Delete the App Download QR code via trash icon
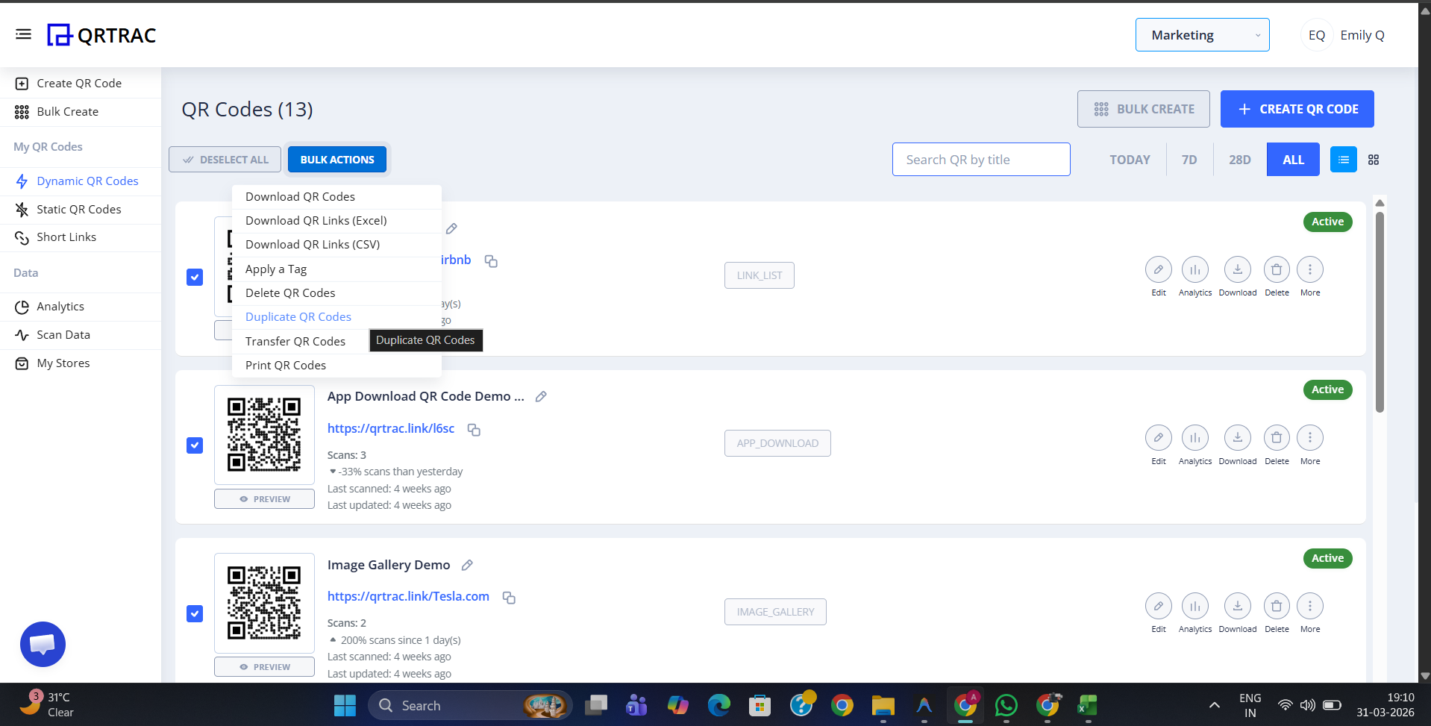 (x=1276, y=438)
